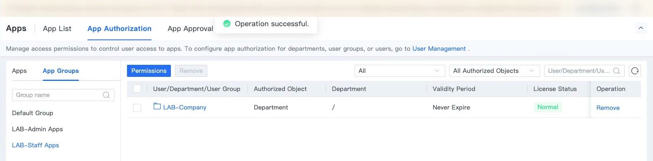This screenshot has width=653, height=161.
Task: Click the blue Permissions button
Action: tap(149, 71)
